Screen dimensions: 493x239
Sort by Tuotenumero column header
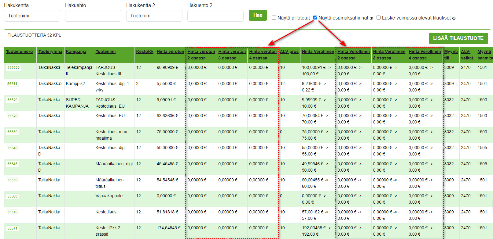[19, 52]
